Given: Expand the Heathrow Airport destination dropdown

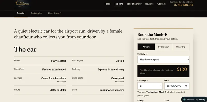Looking at the screenshot, I should 164,59.
